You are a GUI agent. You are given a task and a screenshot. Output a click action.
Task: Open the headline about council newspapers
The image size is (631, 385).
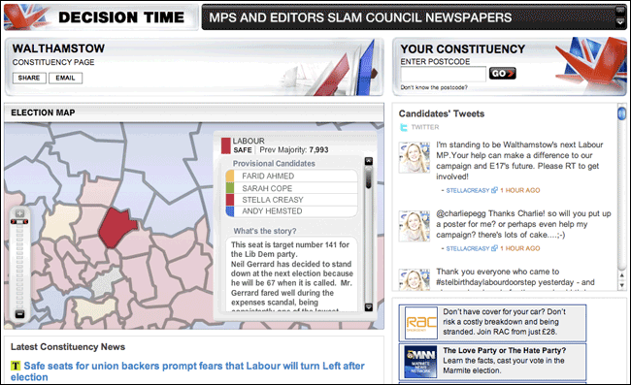[x=360, y=17]
